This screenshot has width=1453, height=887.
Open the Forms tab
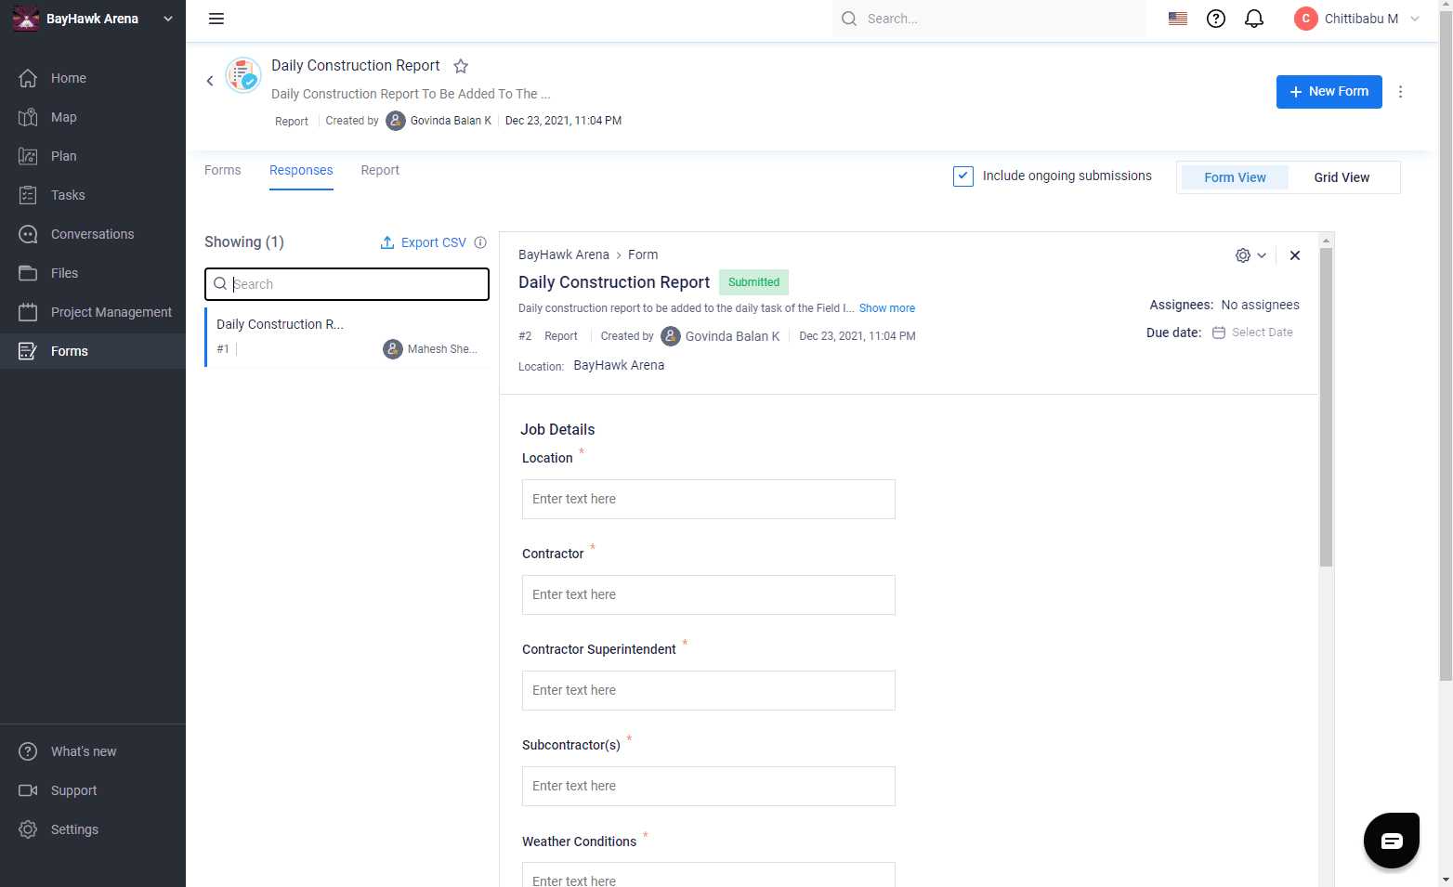[x=223, y=170]
